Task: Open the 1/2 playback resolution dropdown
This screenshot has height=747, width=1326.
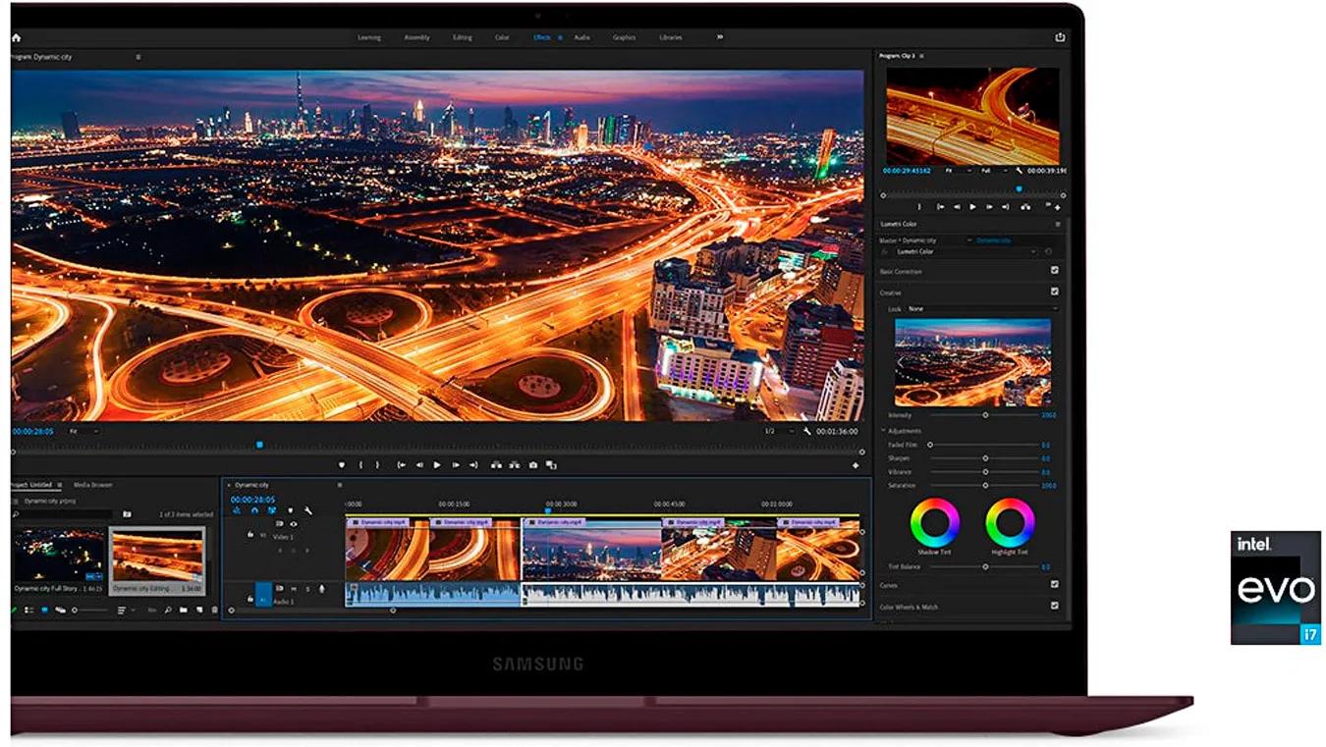Action: [781, 431]
